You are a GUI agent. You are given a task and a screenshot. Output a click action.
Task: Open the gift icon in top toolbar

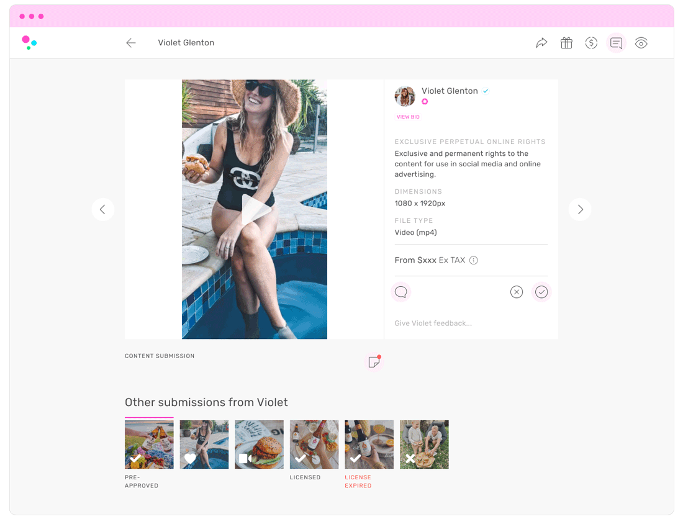(x=566, y=43)
